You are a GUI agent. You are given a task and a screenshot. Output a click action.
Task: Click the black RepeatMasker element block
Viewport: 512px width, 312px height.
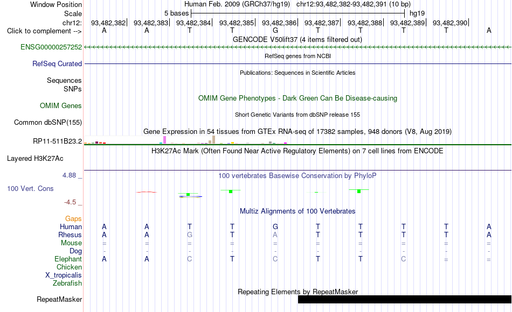[x=405, y=299]
